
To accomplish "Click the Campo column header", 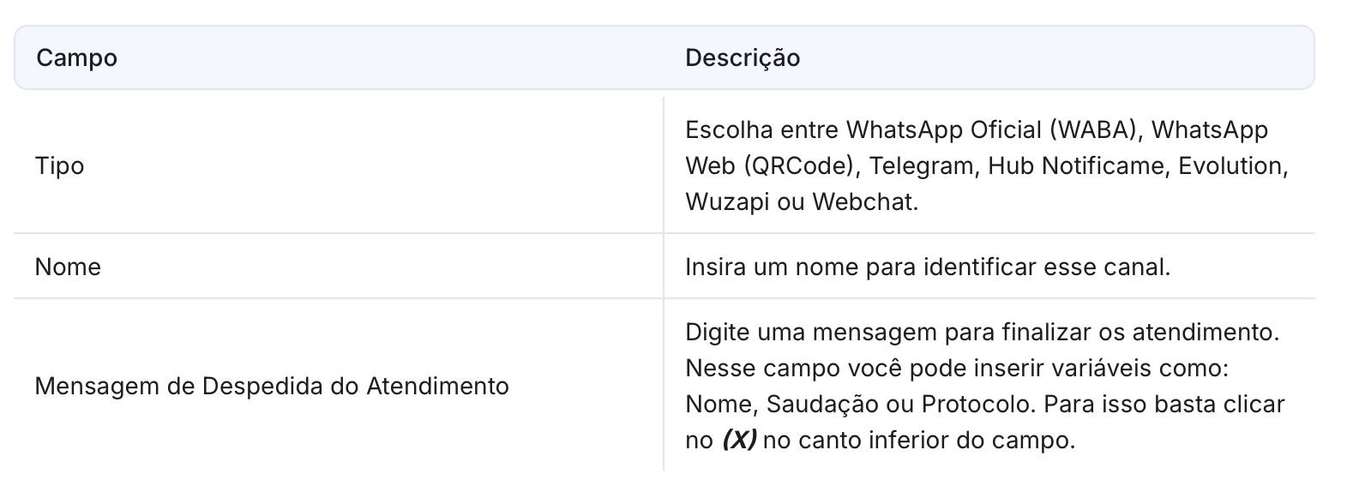I will [77, 58].
